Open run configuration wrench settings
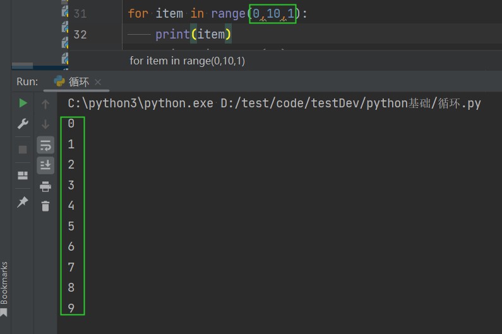This screenshot has height=334, width=502. click(x=23, y=124)
